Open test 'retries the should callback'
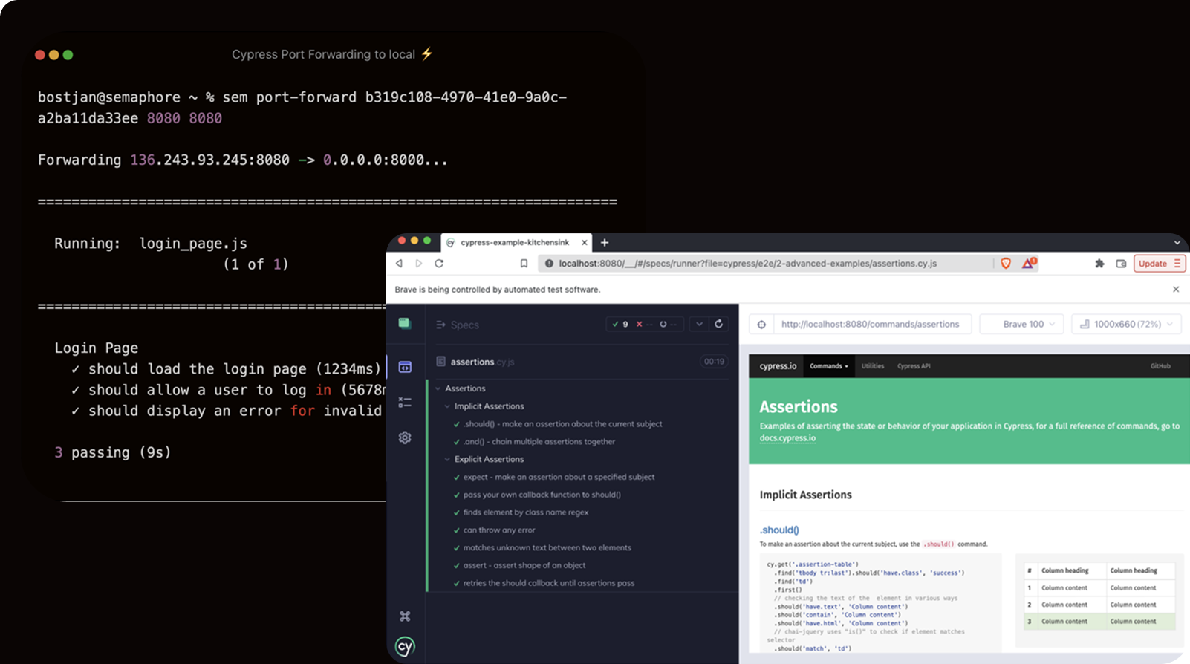 [x=548, y=583]
